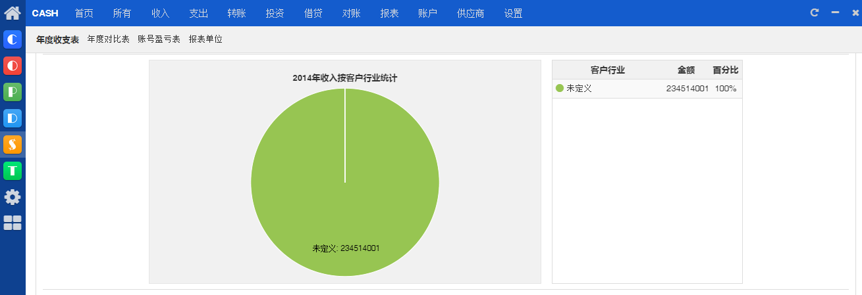862x295 pixels.
Task: Open the 首页 menu
Action: pos(84,13)
